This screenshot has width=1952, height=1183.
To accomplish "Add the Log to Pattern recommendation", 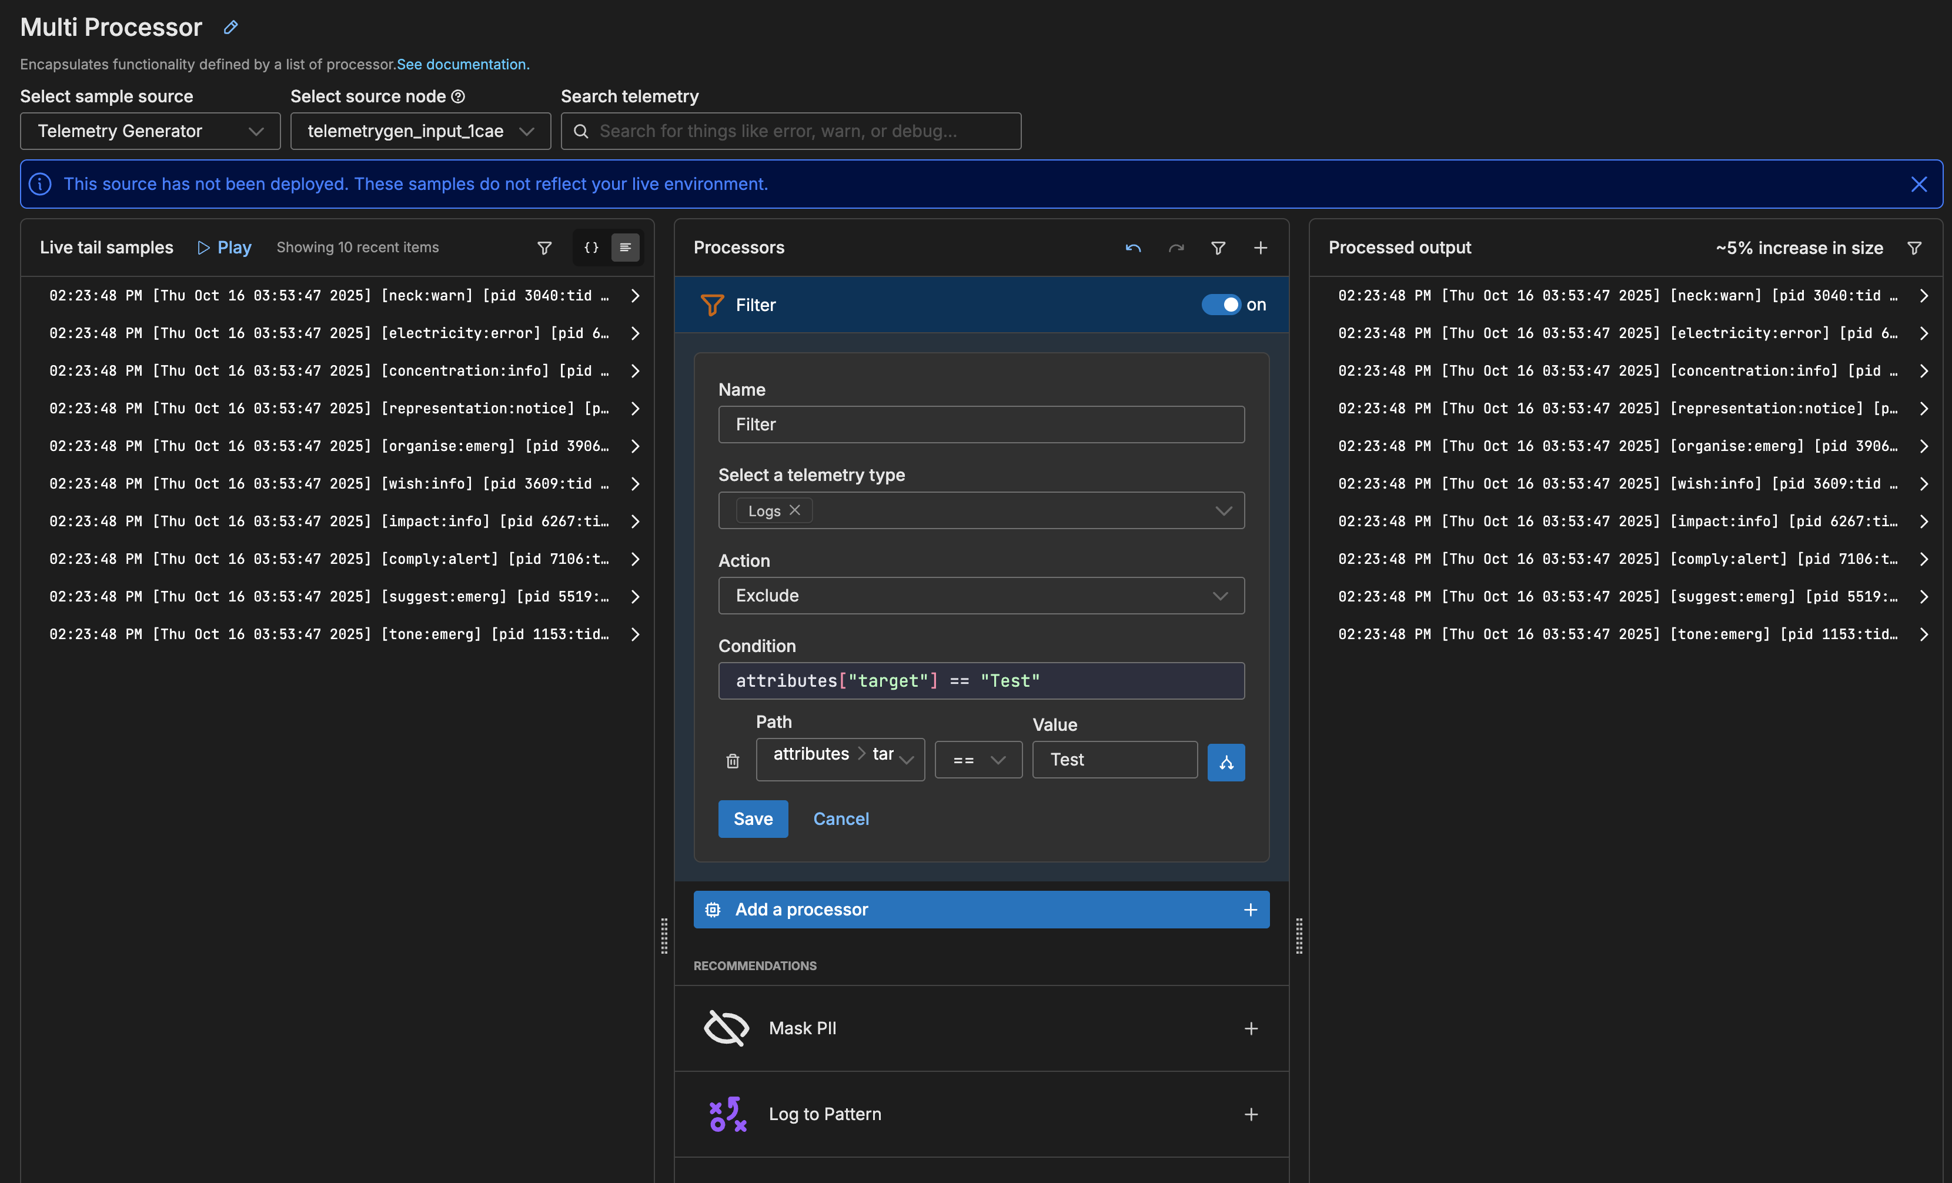I will click(x=1251, y=1114).
